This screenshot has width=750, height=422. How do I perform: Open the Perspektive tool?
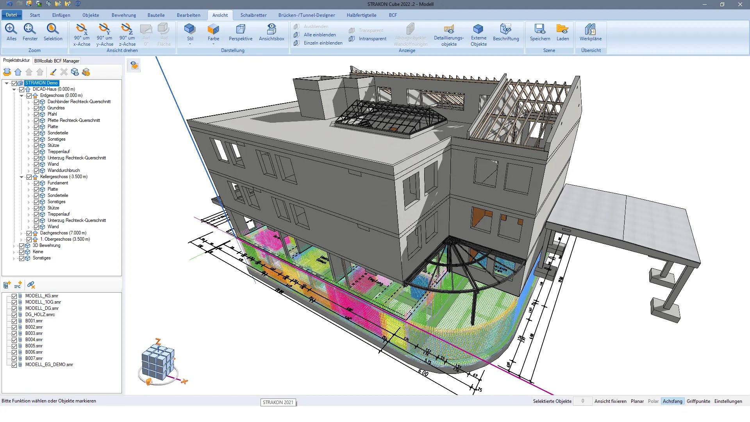point(240,33)
